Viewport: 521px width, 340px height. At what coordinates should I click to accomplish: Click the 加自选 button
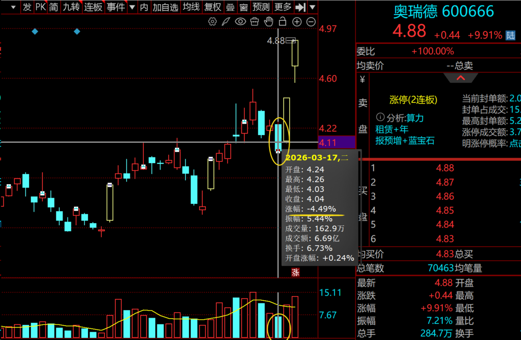(x=165, y=7)
